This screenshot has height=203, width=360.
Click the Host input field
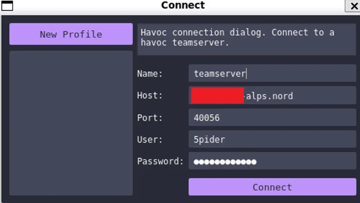point(272,95)
